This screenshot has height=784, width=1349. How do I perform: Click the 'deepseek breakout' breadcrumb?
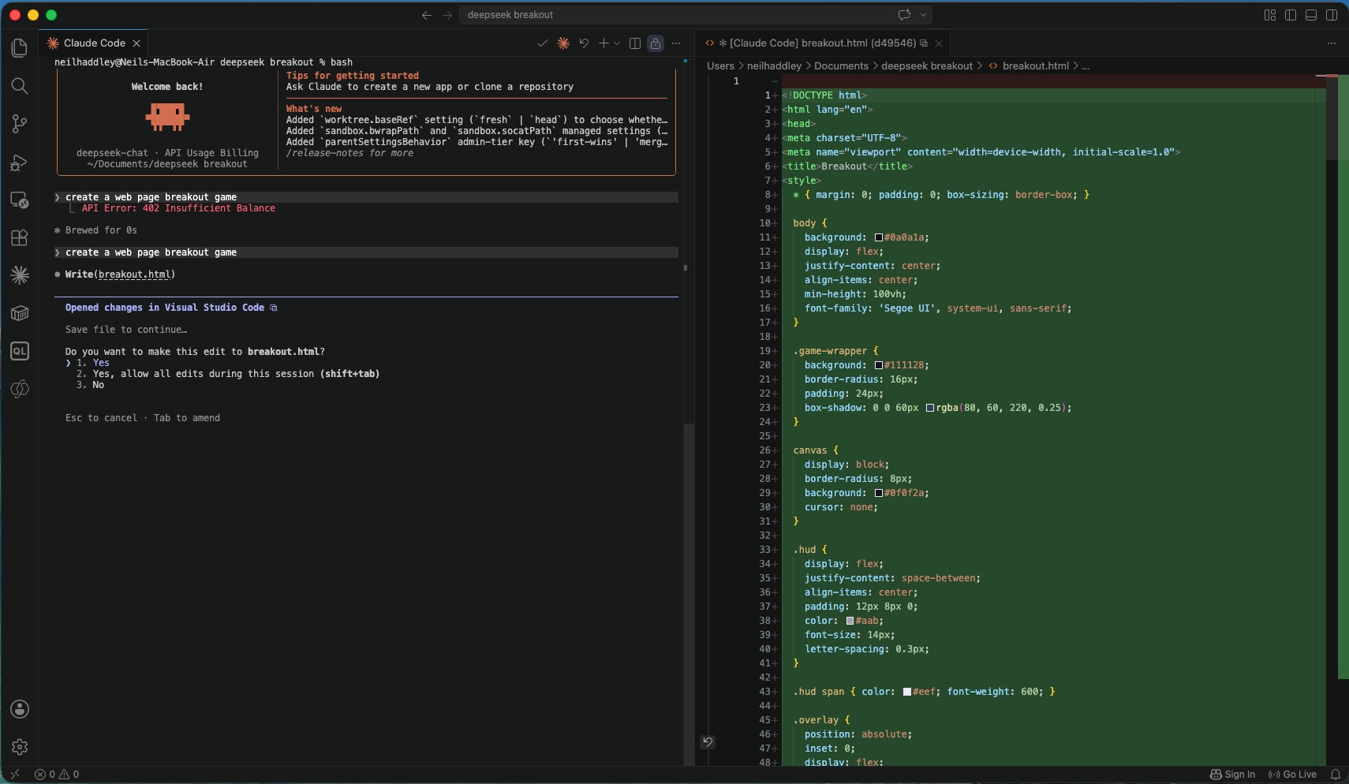pos(927,66)
